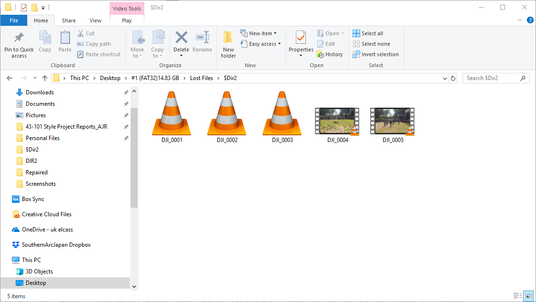Click the Up directory arrow button
Screen dimensions: 536x302
click(45, 78)
